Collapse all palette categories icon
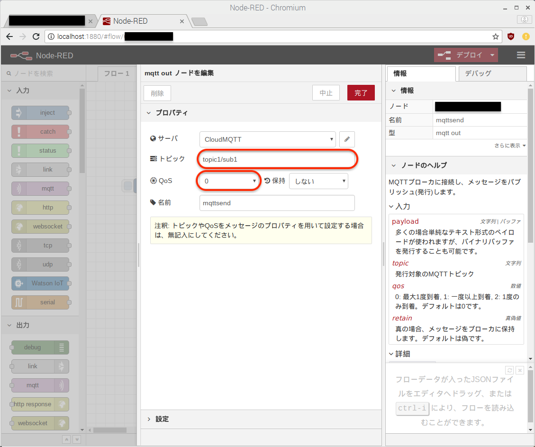Image resolution: width=535 pixels, height=447 pixels. pyautogui.click(x=66, y=439)
